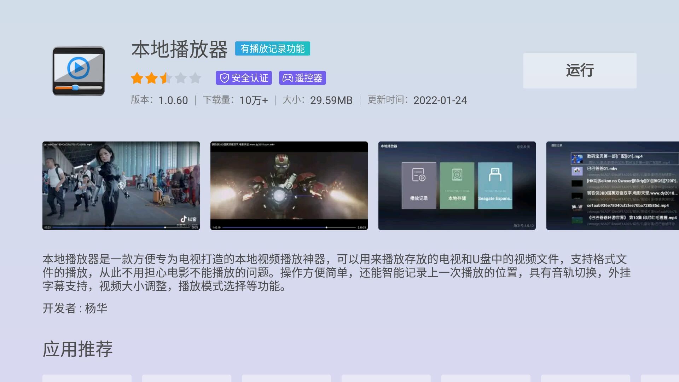Click the 抖音 logo in first screenshot
Image resolution: width=679 pixels, height=382 pixels.
click(x=188, y=219)
